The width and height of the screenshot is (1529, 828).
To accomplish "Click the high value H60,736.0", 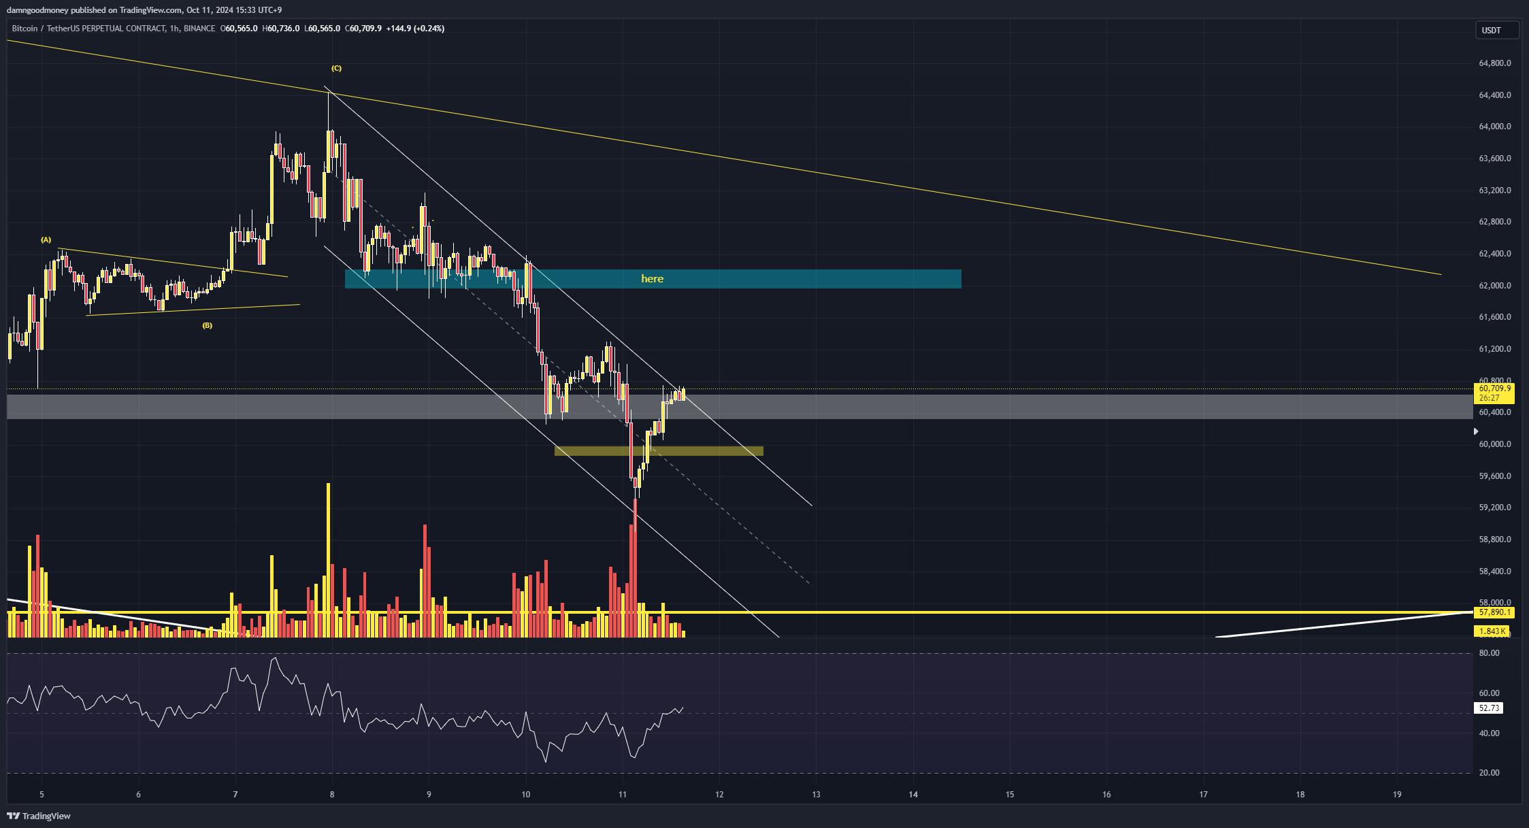I will pyautogui.click(x=281, y=29).
